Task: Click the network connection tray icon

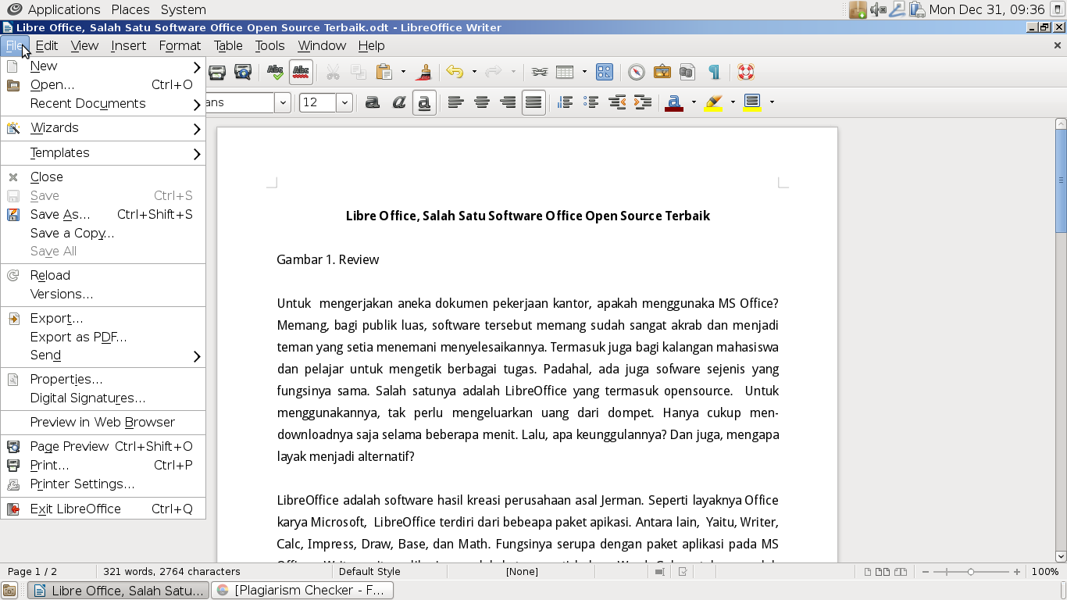Action: [x=897, y=9]
